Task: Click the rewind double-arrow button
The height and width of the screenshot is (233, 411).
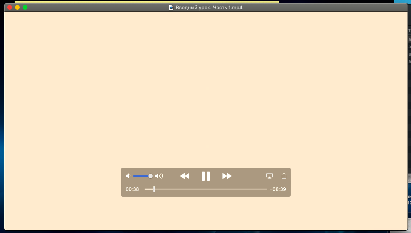Action: 185,176
